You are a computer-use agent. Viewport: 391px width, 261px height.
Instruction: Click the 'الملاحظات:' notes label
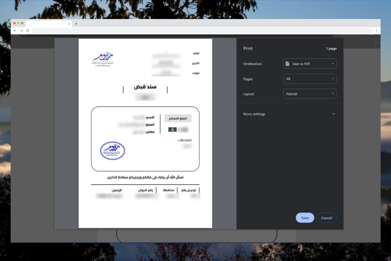pyautogui.click(x=185, y=140)
